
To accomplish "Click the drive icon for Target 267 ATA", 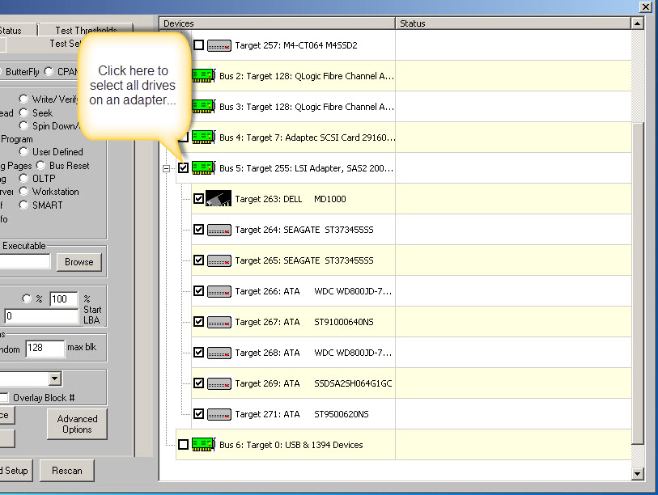I will (219, 322).
